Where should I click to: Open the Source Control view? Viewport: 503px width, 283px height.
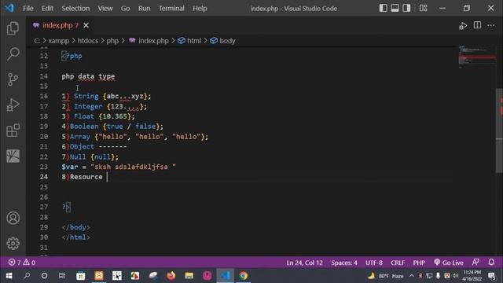click(13, 79)
